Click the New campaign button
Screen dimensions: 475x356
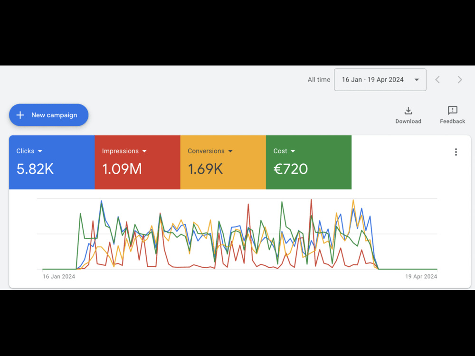click(x=48, y=115)
